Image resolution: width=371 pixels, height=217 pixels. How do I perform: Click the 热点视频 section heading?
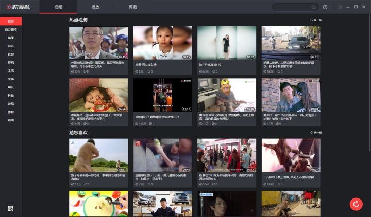click(x=78, y=20)
